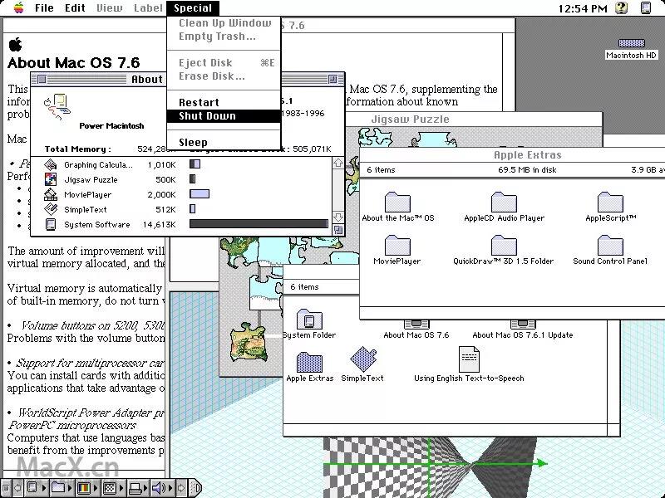Open the AppleCD Audio Player folder
The height and width of the screenshot is (498, 665).
tap(504, 202)
